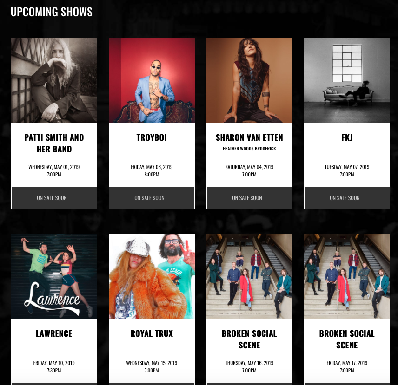Select the FKJ black-and-white photo
The width and height of the screenshot is (398, 385).
pos(347,80)
